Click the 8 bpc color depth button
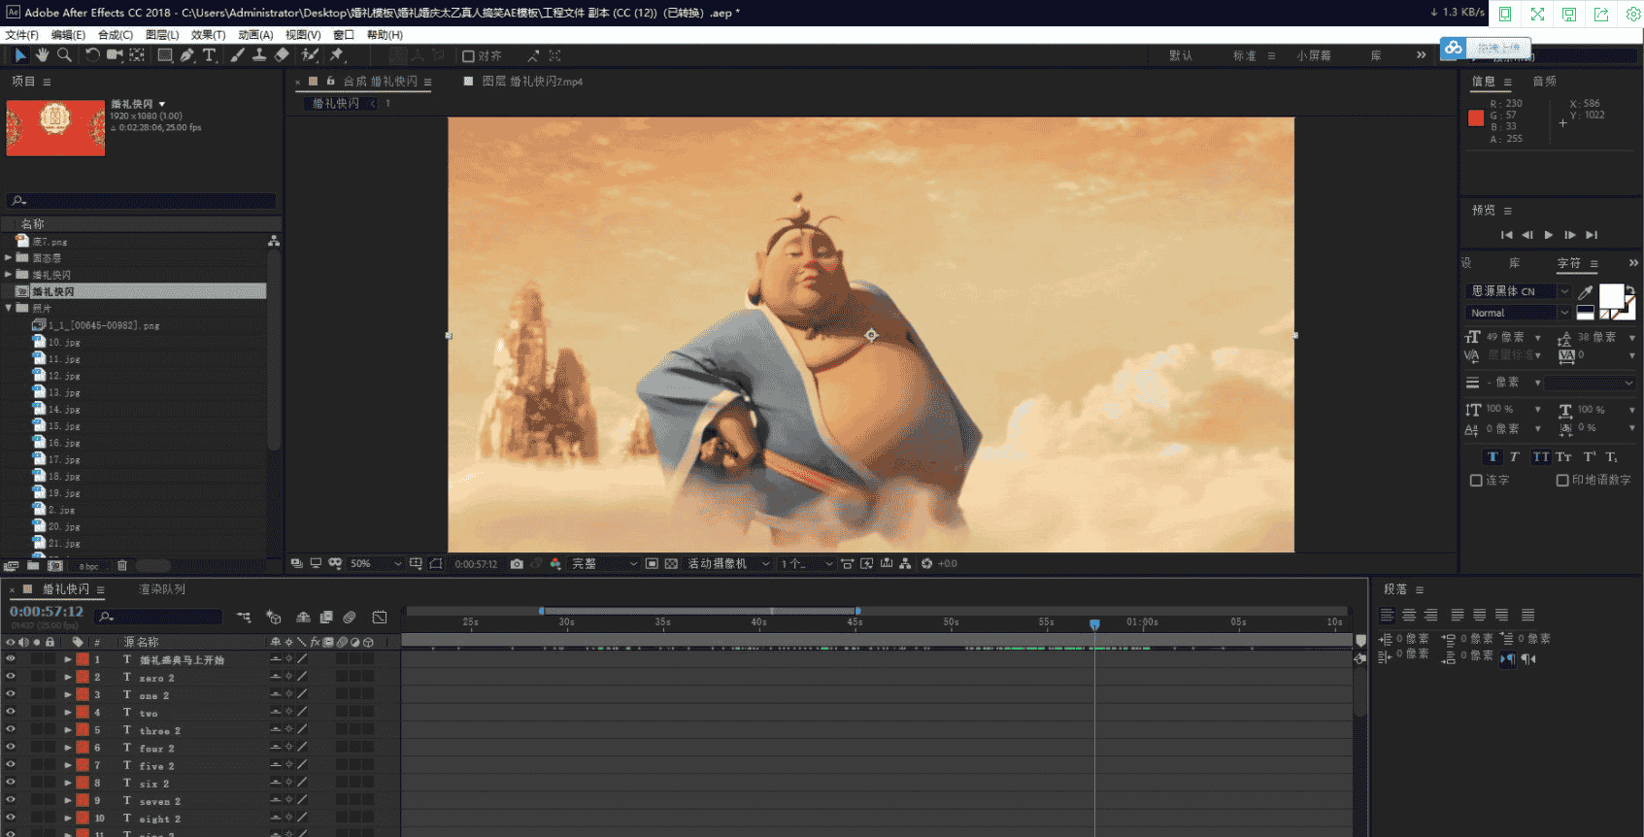This screenshot has height=837, width=1644. click(x=89, y=566)
